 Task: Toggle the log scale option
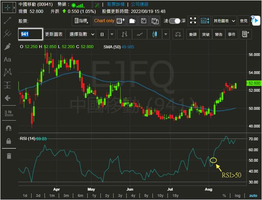click(x=238, y=195)
